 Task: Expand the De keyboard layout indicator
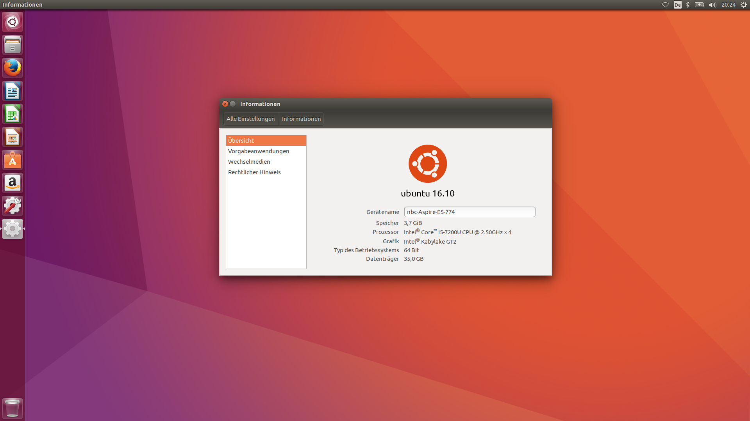(x=677, y=5)
